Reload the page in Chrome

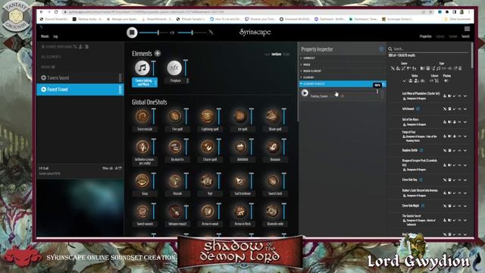pyautogui.click(x=56, y=12)
